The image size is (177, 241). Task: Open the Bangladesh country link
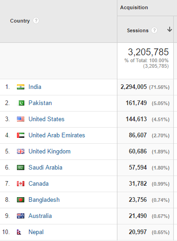coord(44,200)
